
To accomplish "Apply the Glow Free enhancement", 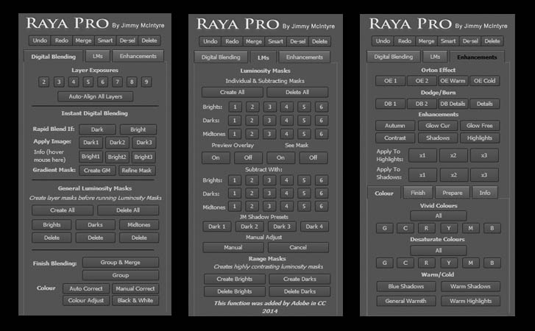I will [480, 126].
